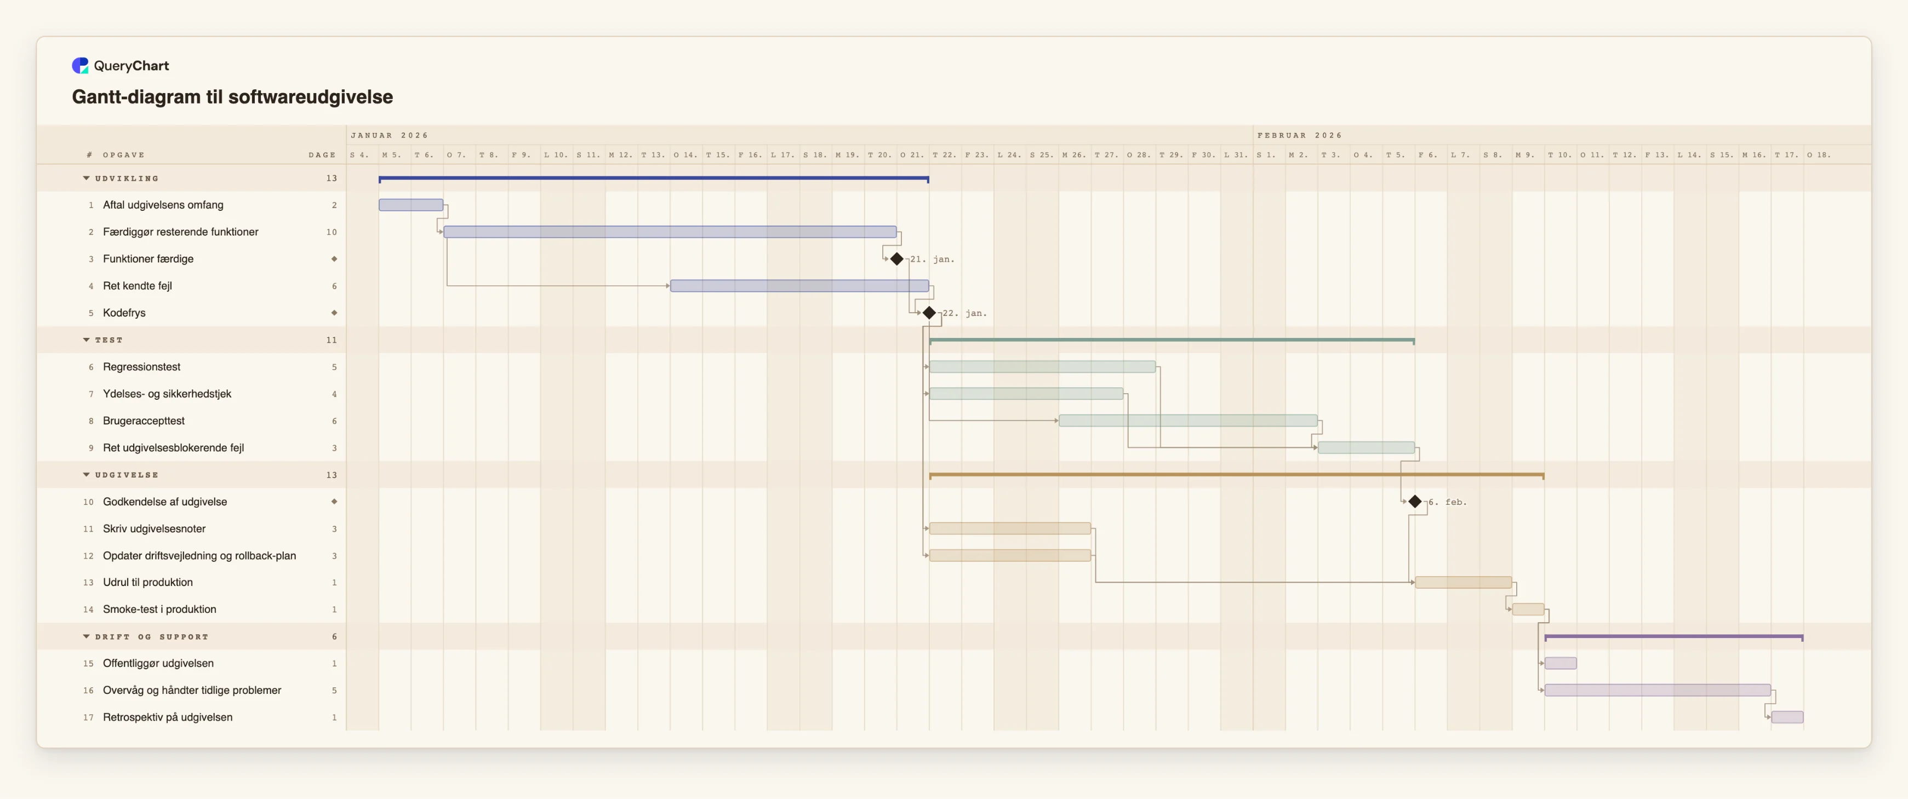
Task: Select the Retrospektiv på udgivelsen bar
Action: pos(1787,717)
